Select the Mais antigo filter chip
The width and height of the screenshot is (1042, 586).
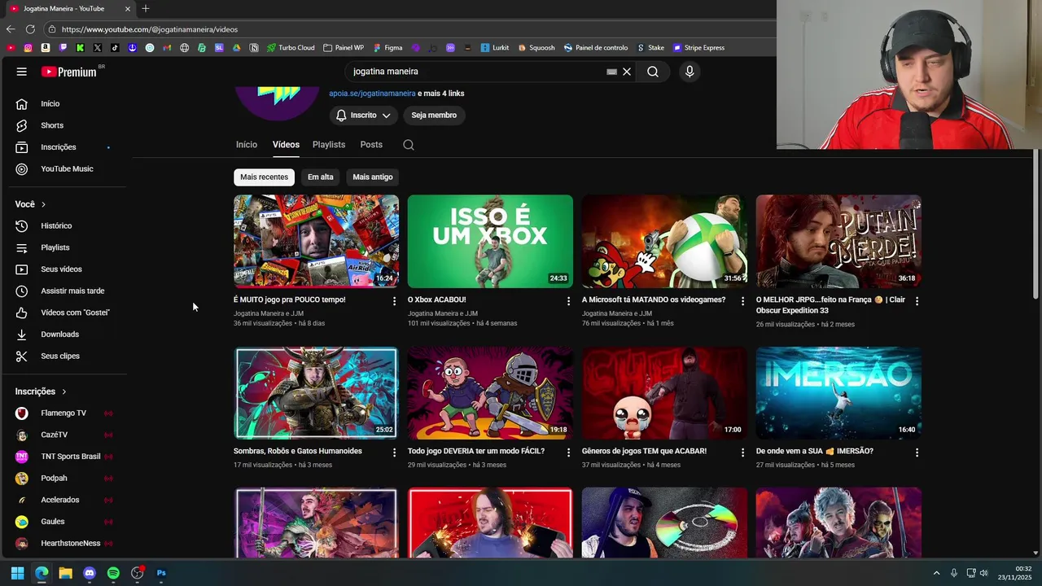[x=373, y=177]
